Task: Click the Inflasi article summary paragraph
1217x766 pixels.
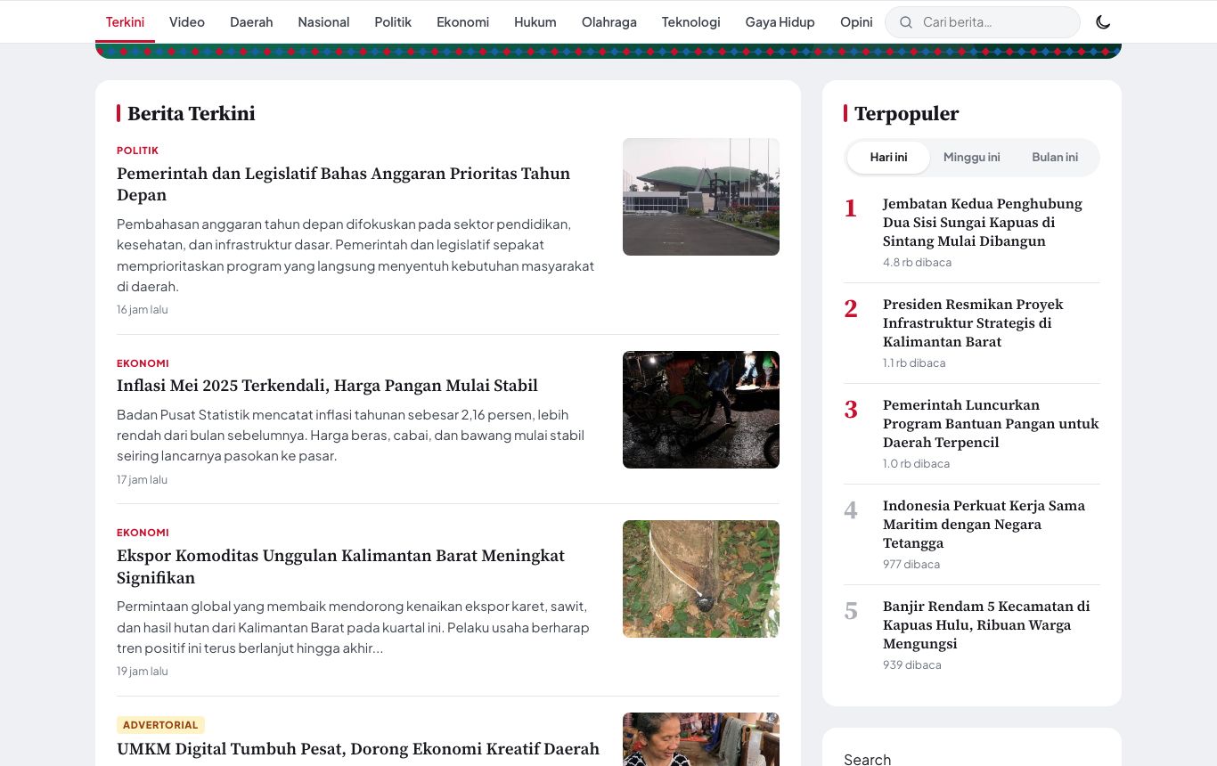Action: (351, 436)
